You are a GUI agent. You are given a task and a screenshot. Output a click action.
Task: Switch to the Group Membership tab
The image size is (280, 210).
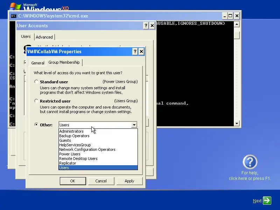(x=64, y=62)
